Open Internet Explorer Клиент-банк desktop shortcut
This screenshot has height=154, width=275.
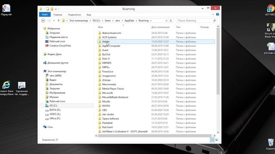click(x=6, y=88)
